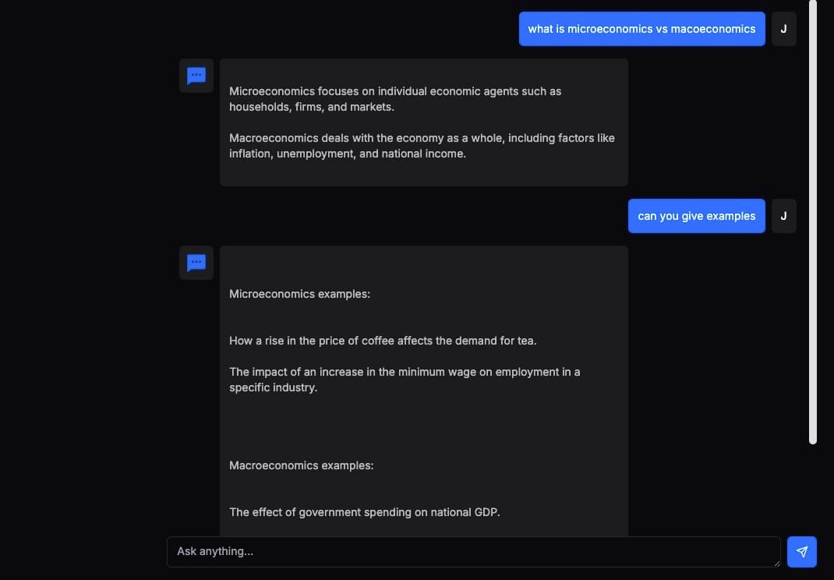
Task: Click the paper-plane send message icon
Action: point(802,552)
